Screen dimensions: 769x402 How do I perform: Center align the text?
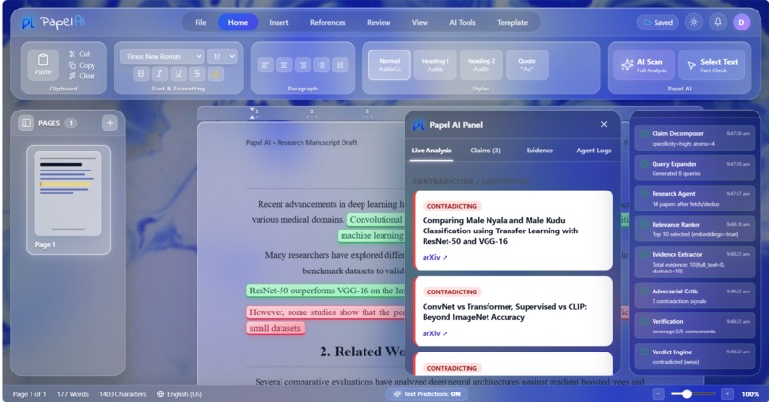(x=284, y=65)
